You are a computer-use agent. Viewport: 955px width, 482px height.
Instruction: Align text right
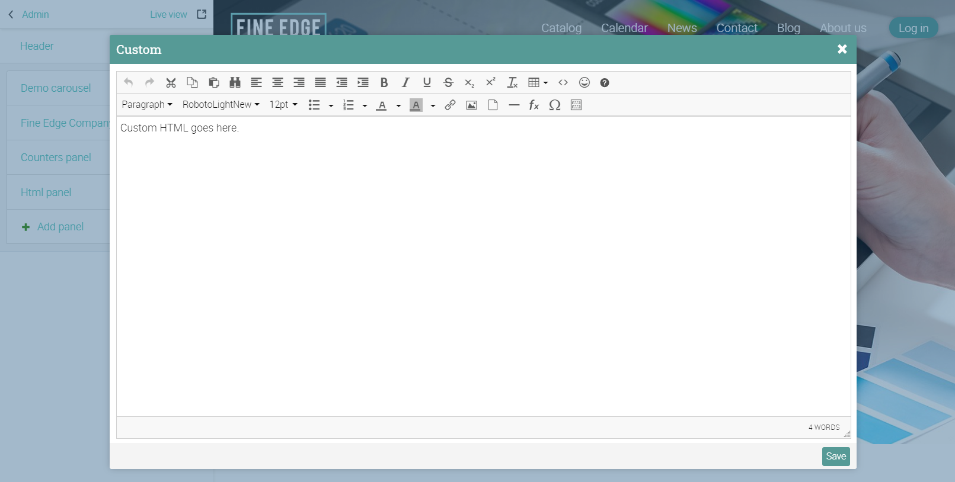coord(299,82)
